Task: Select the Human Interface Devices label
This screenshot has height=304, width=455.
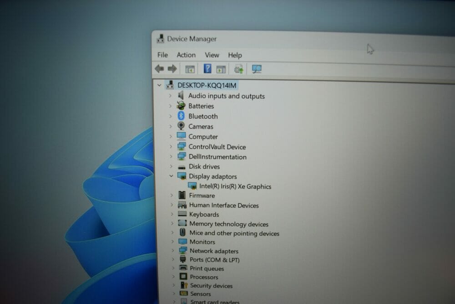Action: (x=224, y=205)
